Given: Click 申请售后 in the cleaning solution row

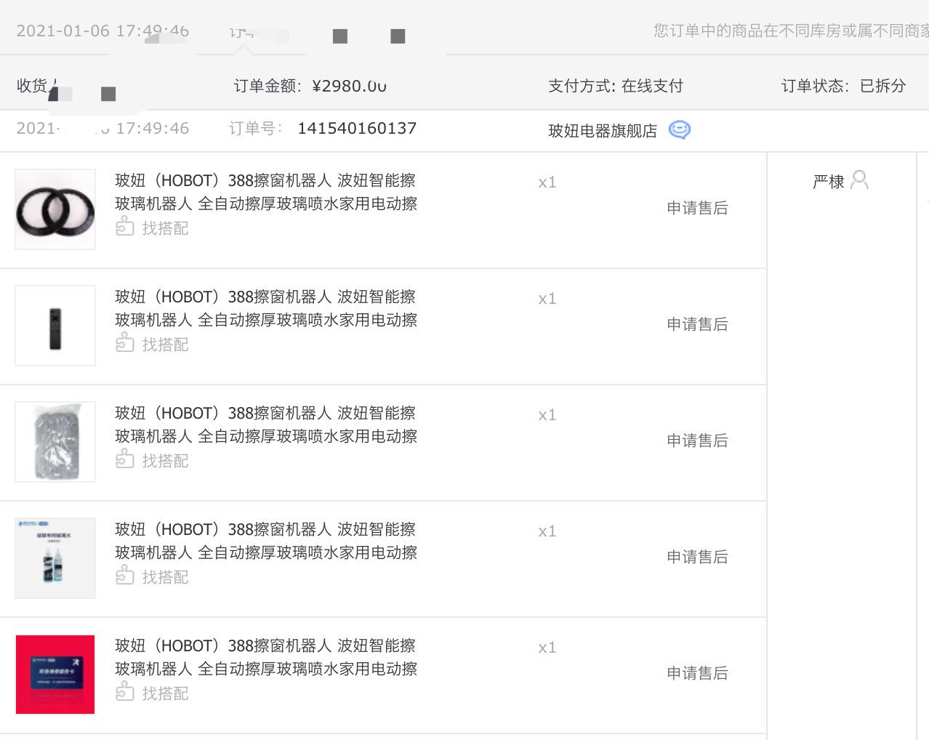Looking at the screenshot, I should [696, 557].
